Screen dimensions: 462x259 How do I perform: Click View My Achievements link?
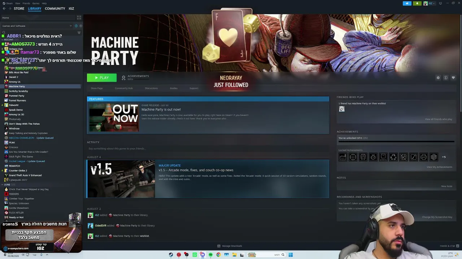click(439, 167)
